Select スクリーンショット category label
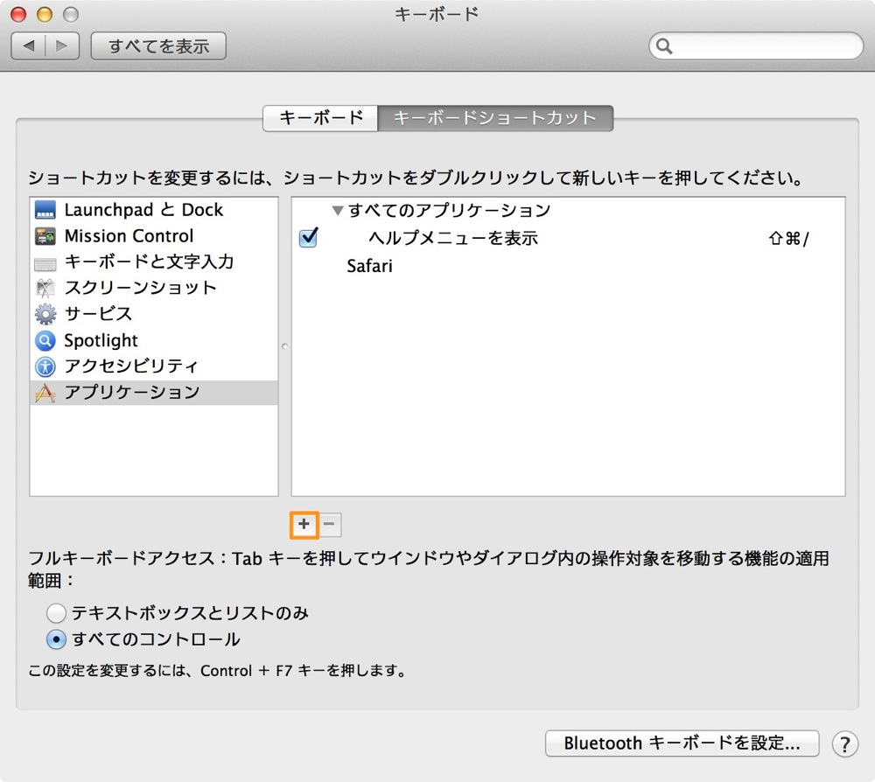 pyautogui.click(x=140, y=288)
